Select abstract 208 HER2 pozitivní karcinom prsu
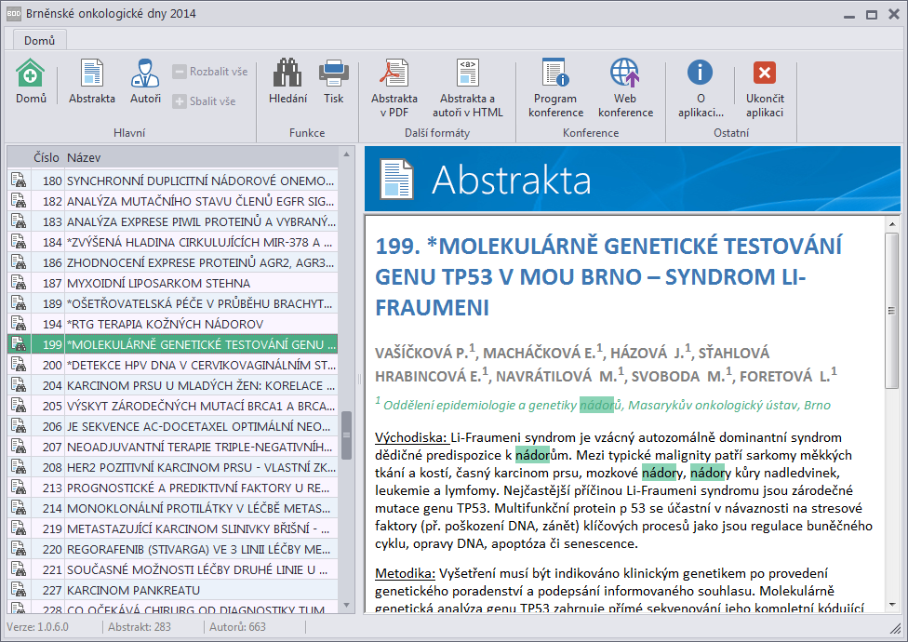 [172, 467]
